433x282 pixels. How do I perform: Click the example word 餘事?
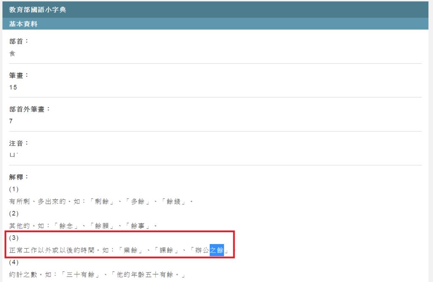click(139, 226)
